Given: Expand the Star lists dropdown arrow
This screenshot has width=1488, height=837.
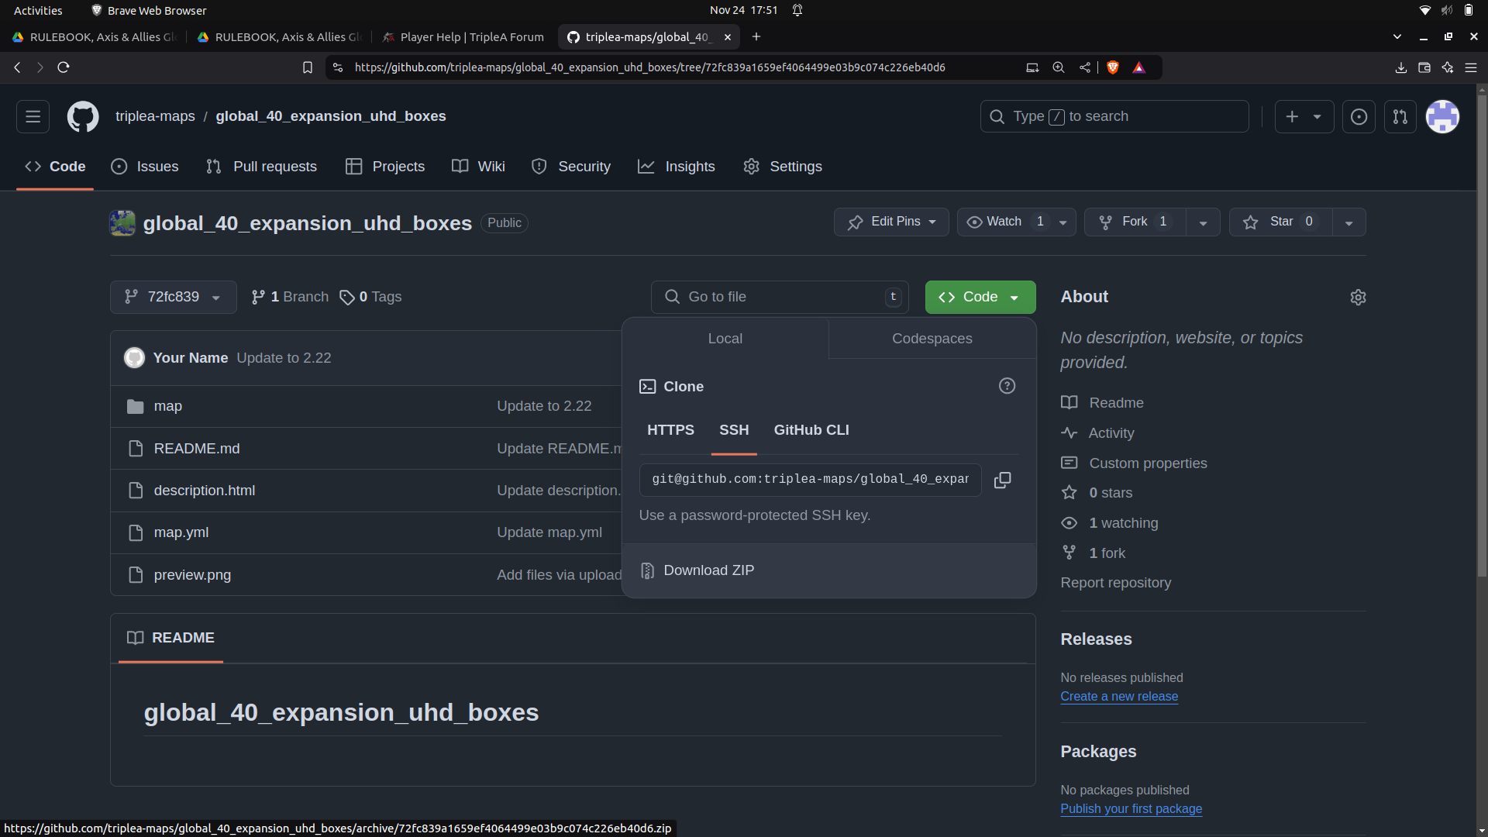Looking at the screenshot, I should pyautogui.click(x=1349, y=222).
